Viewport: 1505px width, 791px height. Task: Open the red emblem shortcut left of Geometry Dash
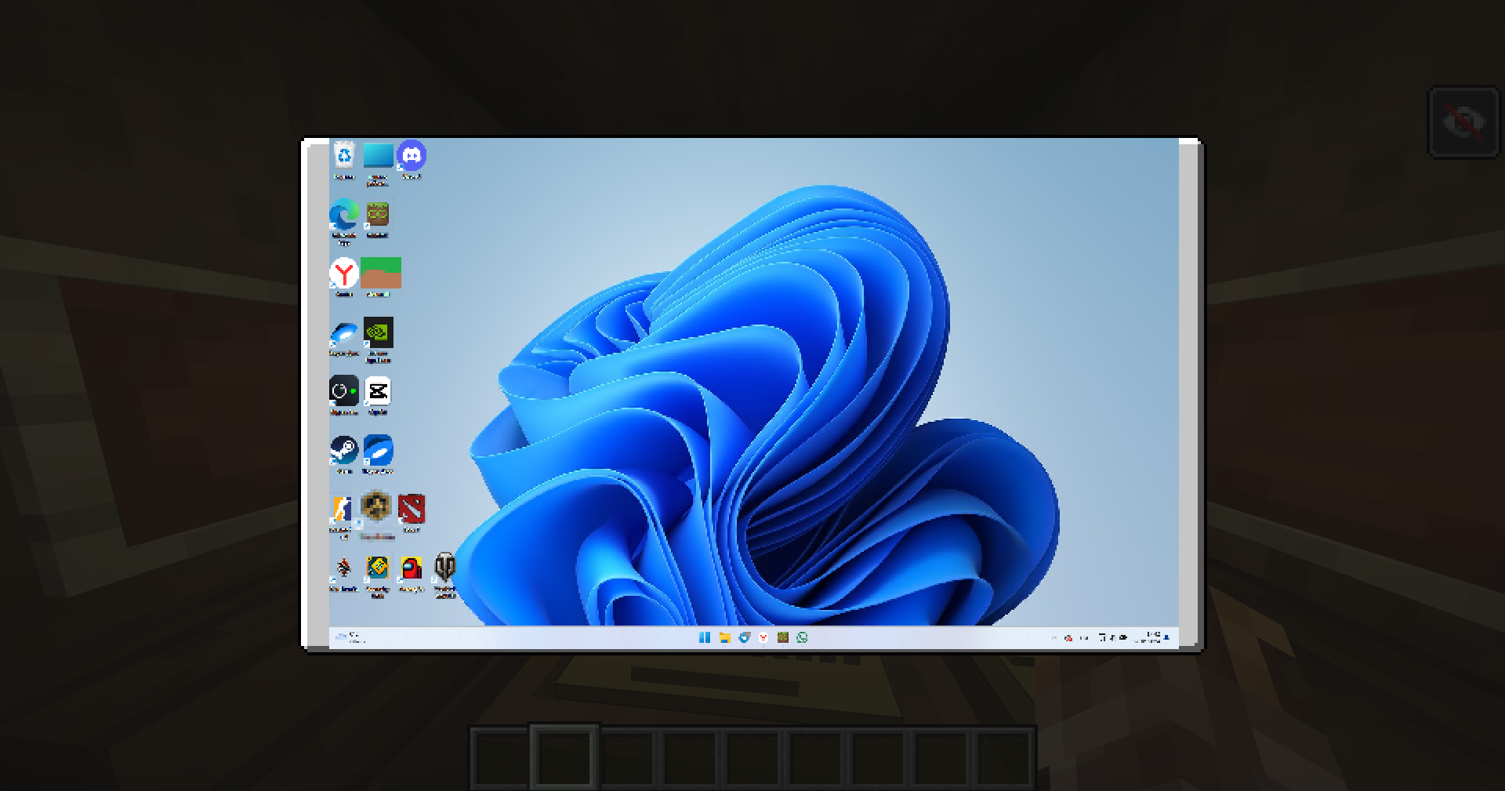click(x=343, y=568)
